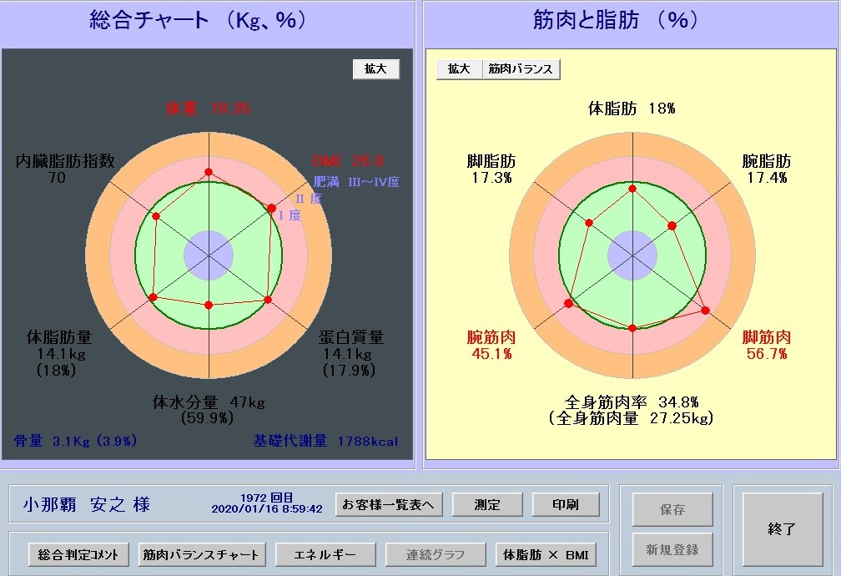Click the 新規登録 button
The image size is (841, 576).
(672, 550)
